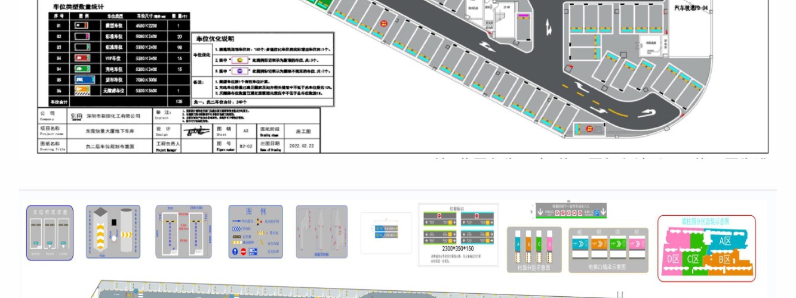Click the company logo in title block
This screenshot has height=298, width=796.
pyautogui.click(x=76, y=116)
